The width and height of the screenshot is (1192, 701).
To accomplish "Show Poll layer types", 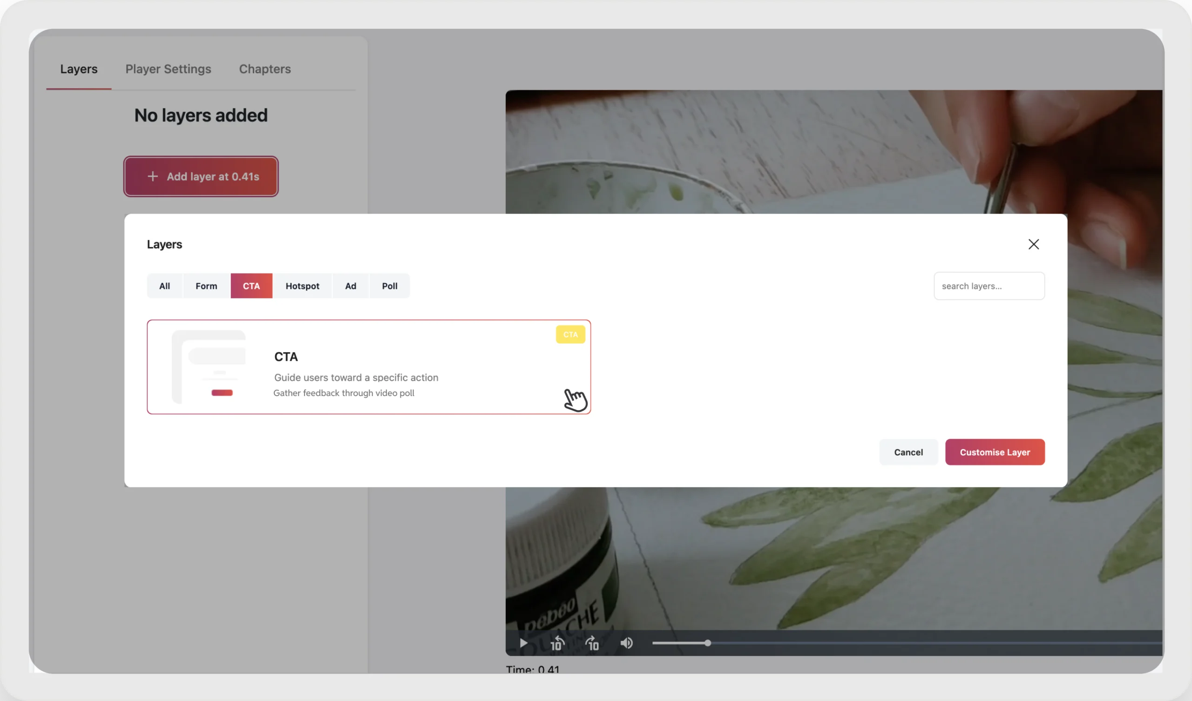I will [x=389, y=286].
